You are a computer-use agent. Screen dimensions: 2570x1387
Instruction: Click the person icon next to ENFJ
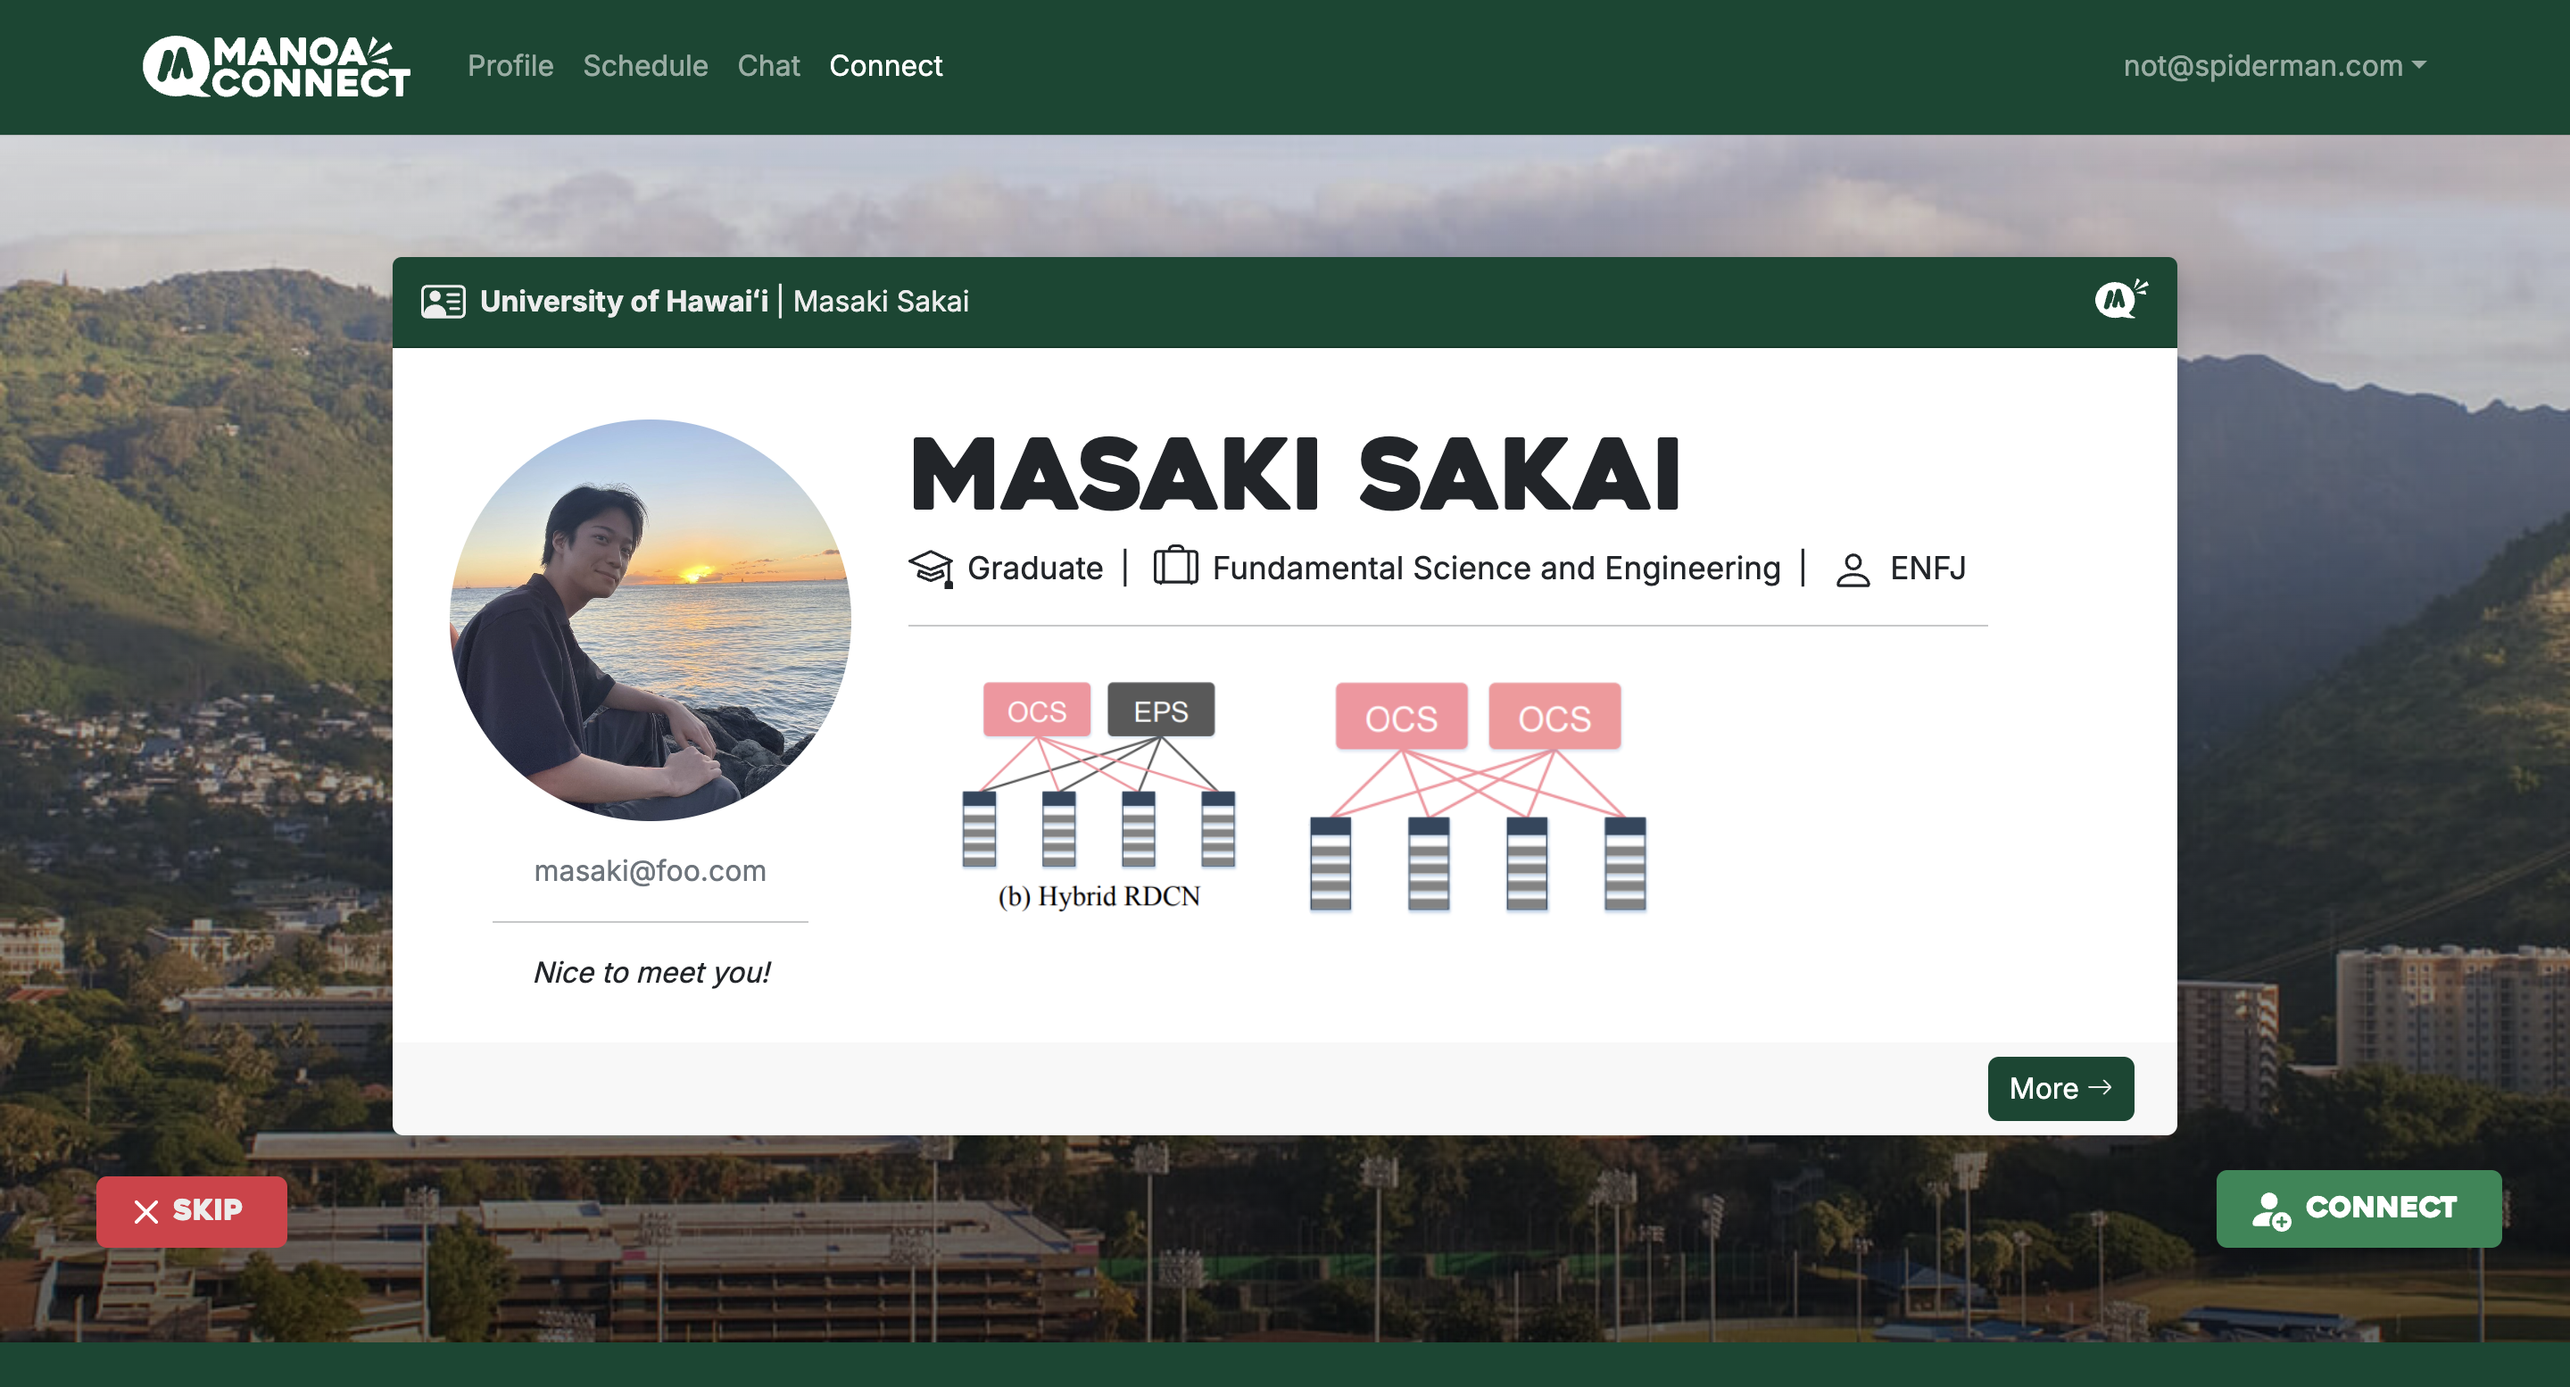[1853, 569]
